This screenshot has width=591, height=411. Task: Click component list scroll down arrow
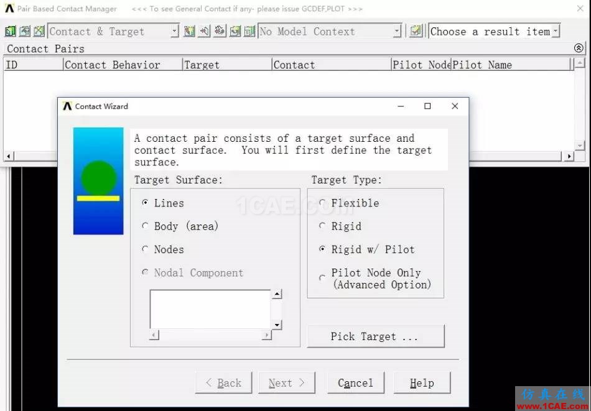(x=277, y=325)
